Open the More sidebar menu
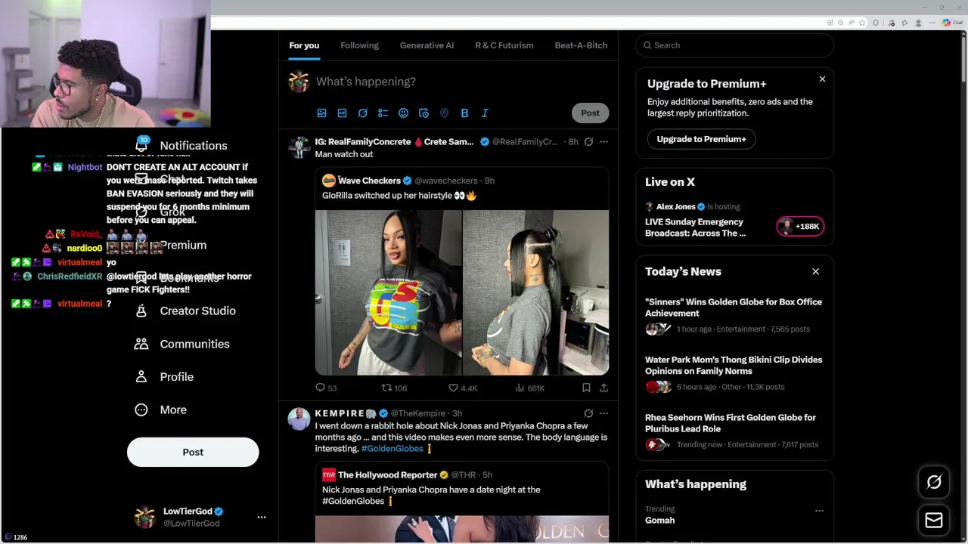Screen dimensions: 968x544 [x=160, y=410]
